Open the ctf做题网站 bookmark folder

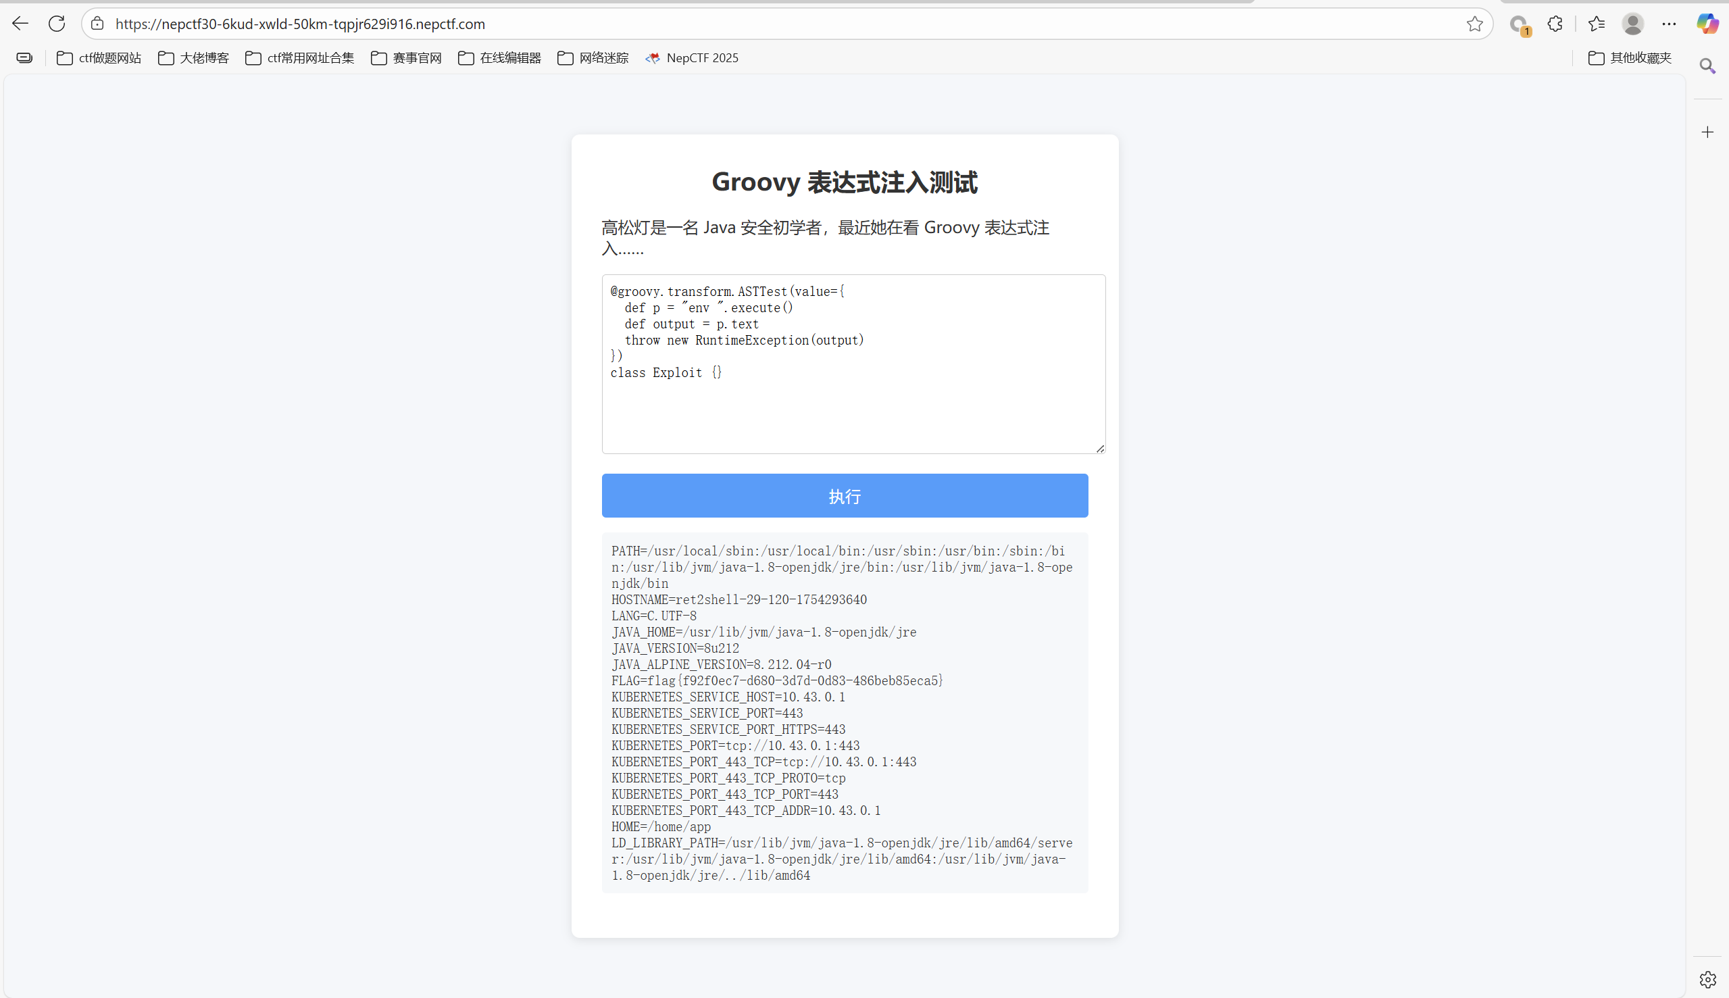tap(99, 58)
